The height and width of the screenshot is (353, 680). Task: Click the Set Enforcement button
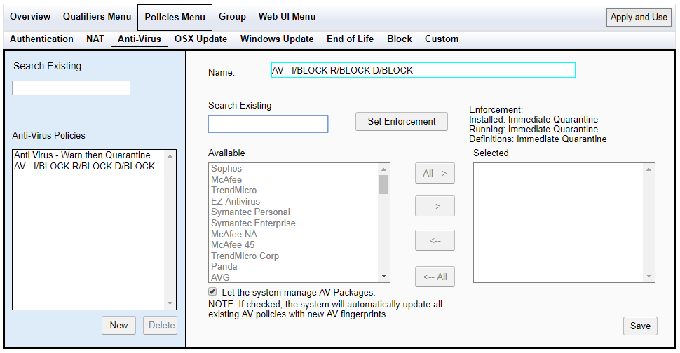click(x=402, y=122)
